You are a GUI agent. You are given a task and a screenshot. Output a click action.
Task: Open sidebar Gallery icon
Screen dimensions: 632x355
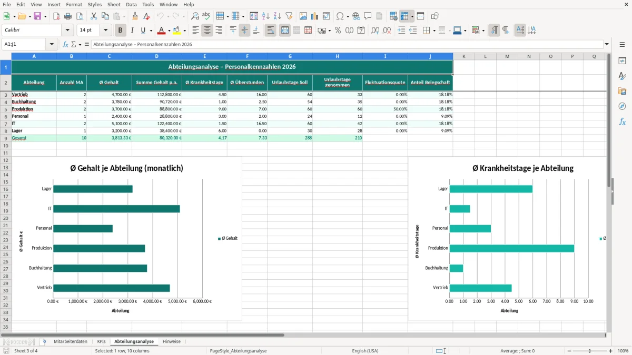pyautogui.click(x=622, y=91)
